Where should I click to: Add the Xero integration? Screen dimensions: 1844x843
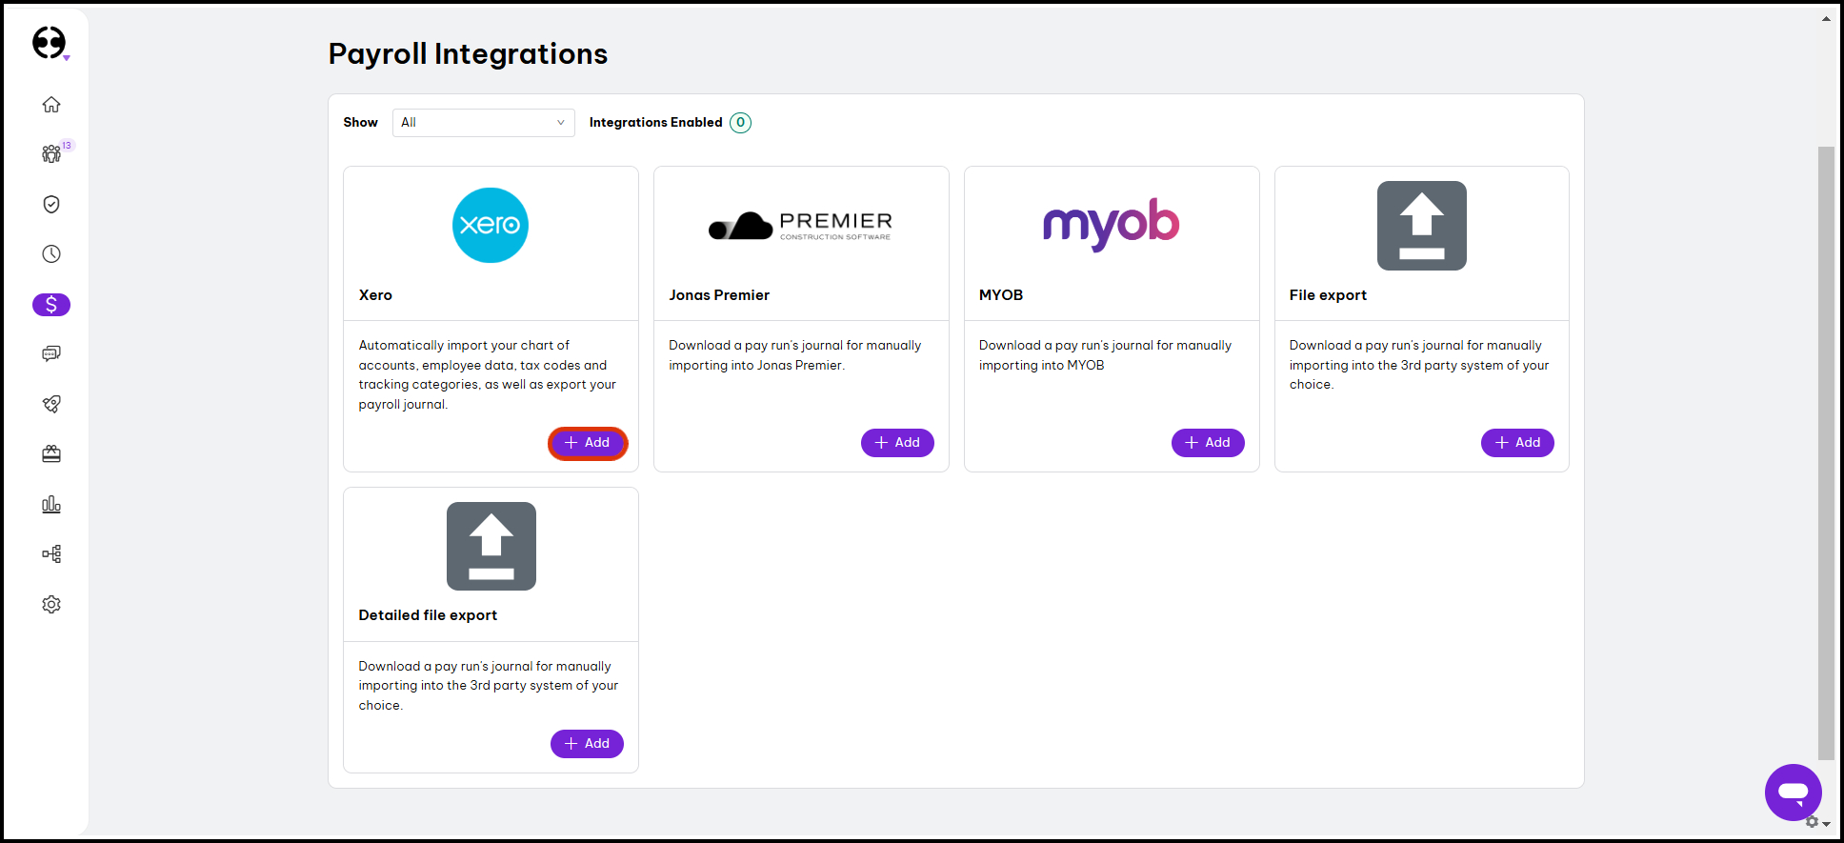tap(587, 443)
